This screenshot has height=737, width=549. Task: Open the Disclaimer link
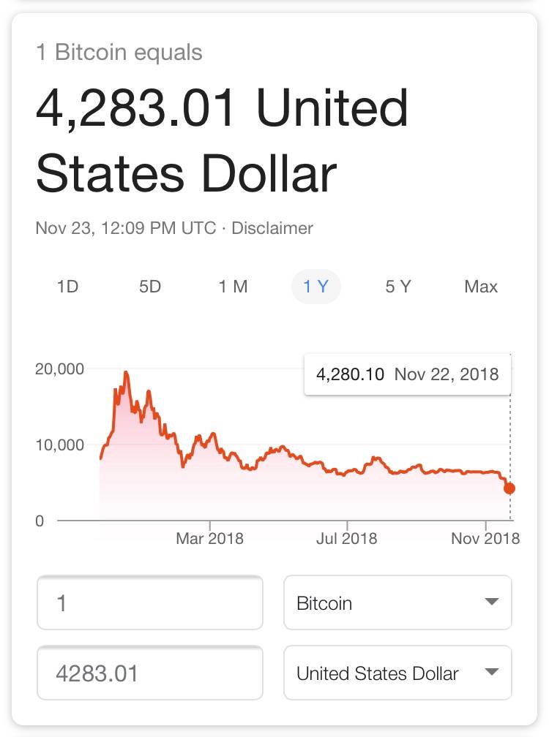coord(272,228)
